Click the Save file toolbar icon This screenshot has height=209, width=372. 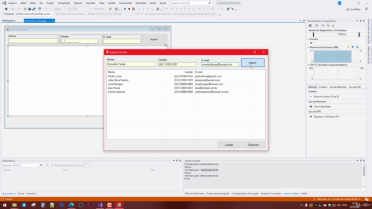[30, 9]
